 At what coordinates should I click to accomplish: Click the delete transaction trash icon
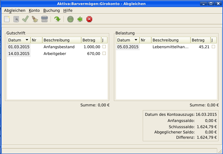[44, 19]
